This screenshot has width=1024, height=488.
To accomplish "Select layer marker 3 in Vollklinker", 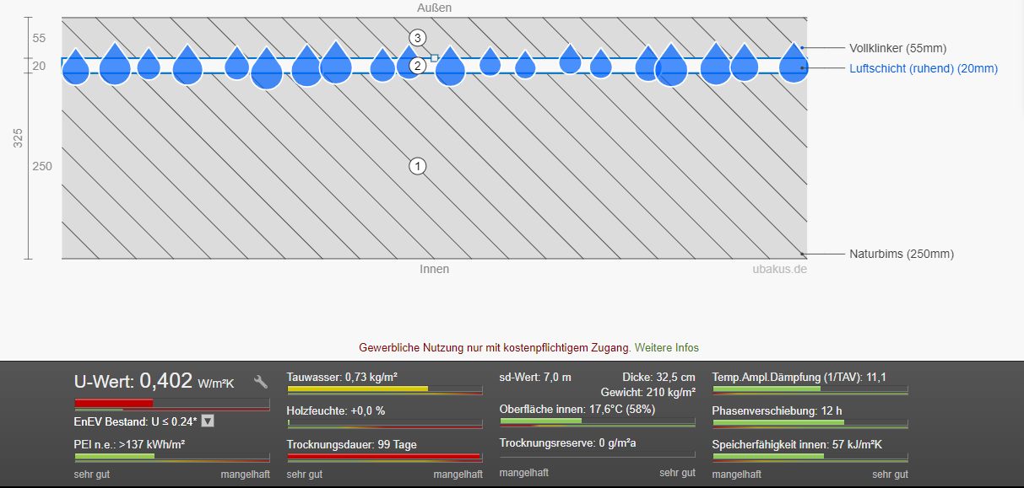I will click(417, 37).
